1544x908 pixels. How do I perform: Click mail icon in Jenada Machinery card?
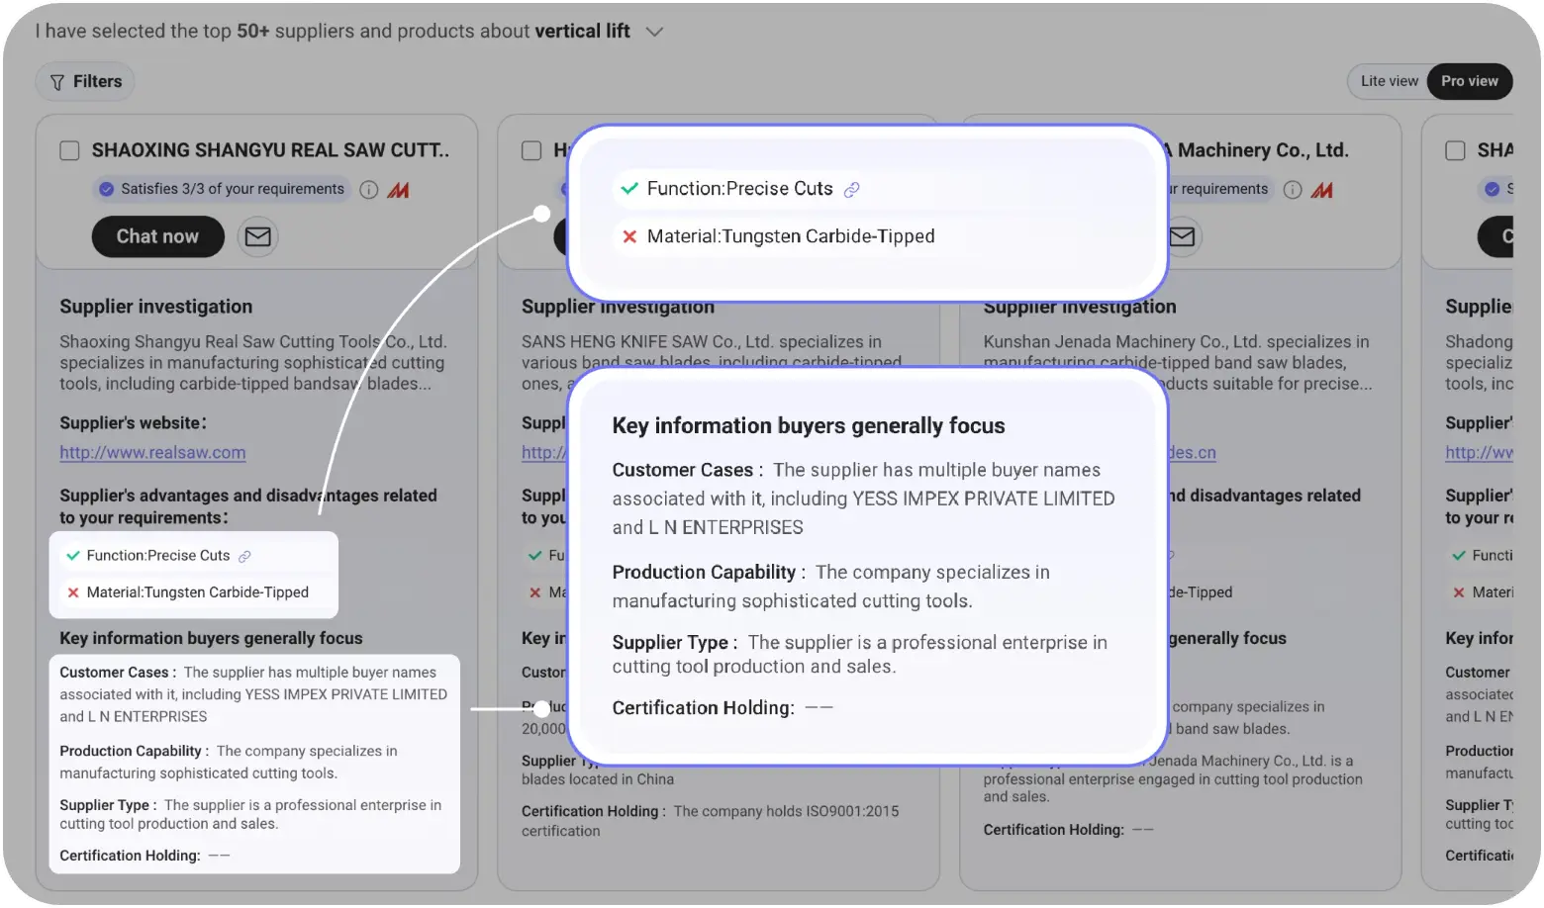point(1182,236)
